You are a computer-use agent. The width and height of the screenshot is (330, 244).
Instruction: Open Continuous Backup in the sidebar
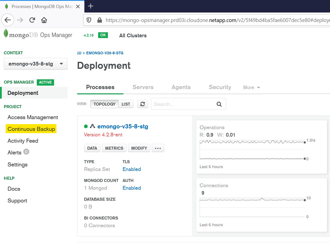[31, 129]
